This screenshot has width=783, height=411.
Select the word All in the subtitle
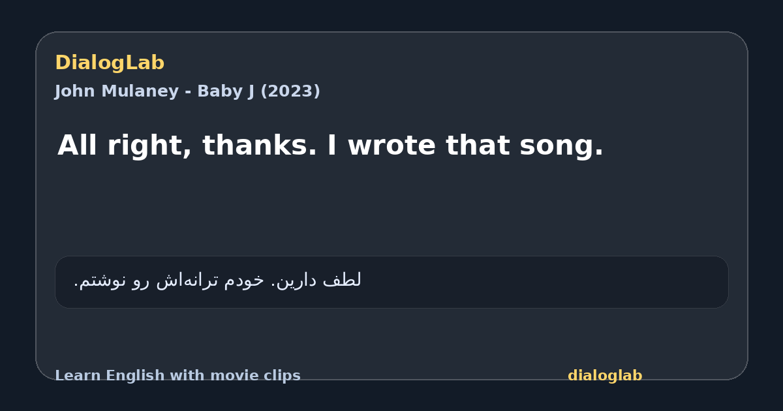[78, 145]
